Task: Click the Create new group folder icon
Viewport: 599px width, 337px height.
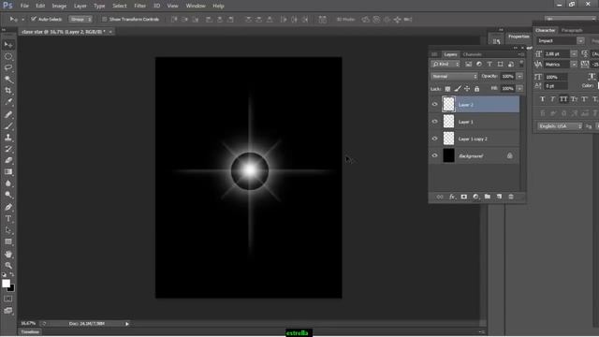Action: point(488,197)
